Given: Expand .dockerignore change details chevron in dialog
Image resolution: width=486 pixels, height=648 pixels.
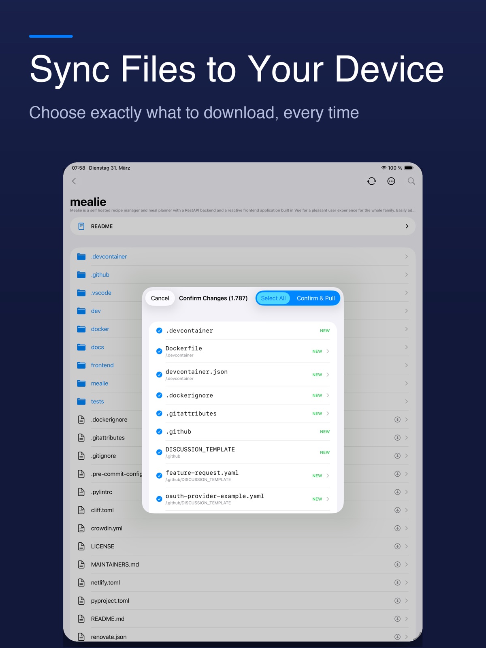Looking at the screenshot, I should coord(328,395).
